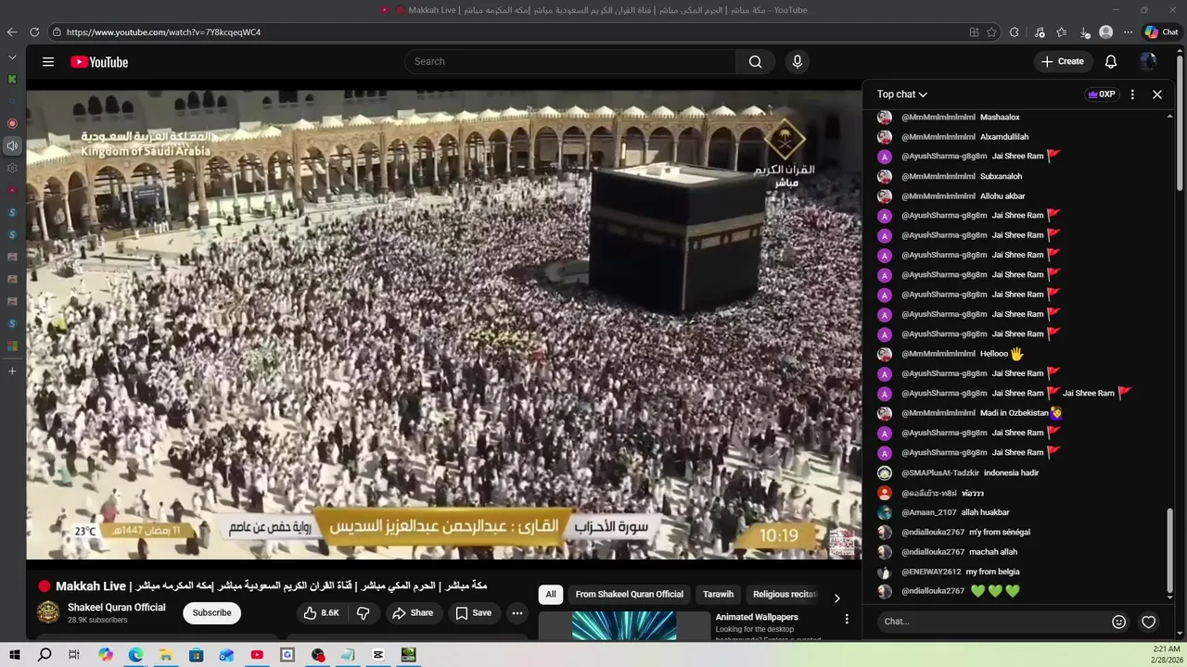This screenshot has height=667, width=1187.
Task: Open the Shakeel Quran Official channel name
Action: (117, 608)
